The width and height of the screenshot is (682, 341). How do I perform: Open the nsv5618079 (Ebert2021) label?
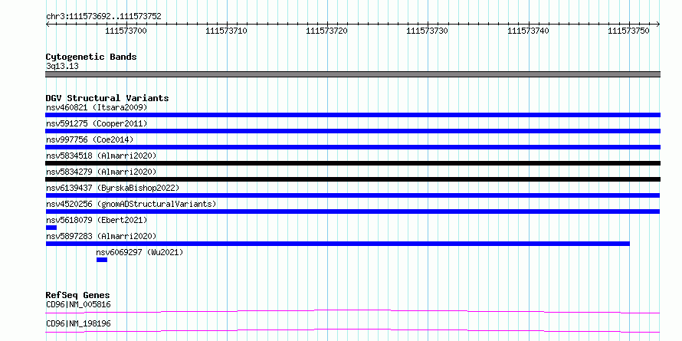point(97,220)
